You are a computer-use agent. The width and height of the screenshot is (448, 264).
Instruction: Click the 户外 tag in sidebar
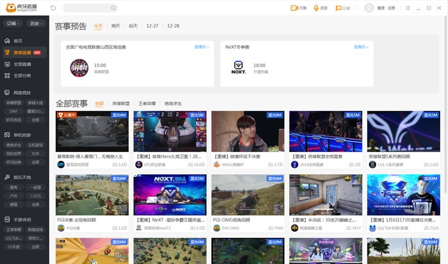(x=13, y=196)
